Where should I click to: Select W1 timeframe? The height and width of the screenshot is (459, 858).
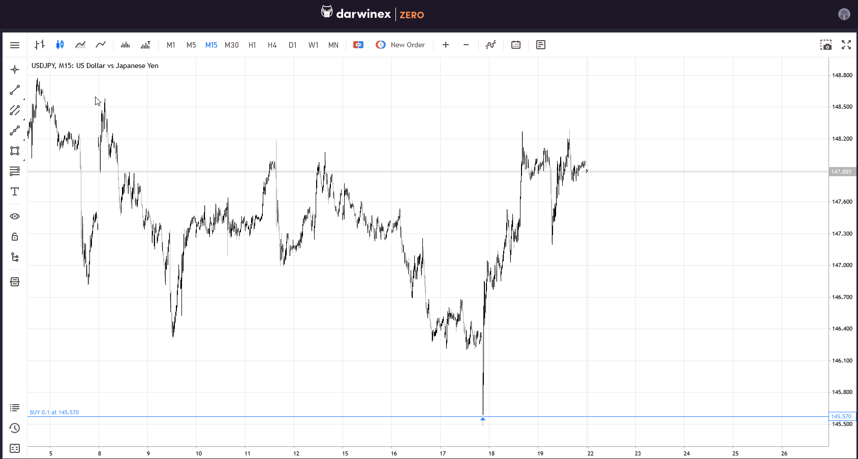(313, 45)
